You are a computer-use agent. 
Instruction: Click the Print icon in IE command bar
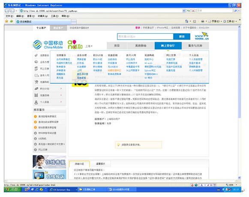[x=202, y=21]
